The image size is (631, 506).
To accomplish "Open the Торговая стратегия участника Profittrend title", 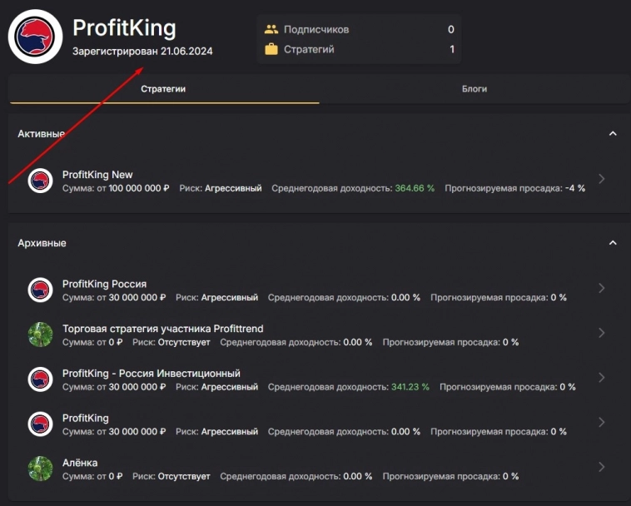I will point(162,329).
